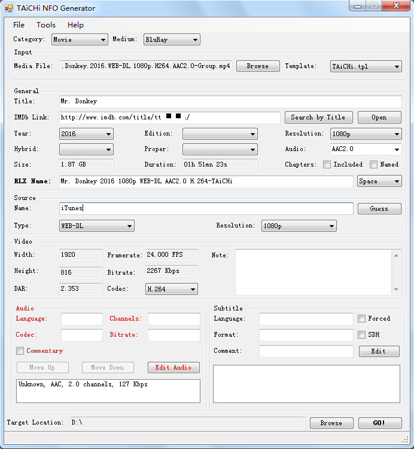Click the Subtitle Format field
414x449 pixels.
tap(306, 335)
